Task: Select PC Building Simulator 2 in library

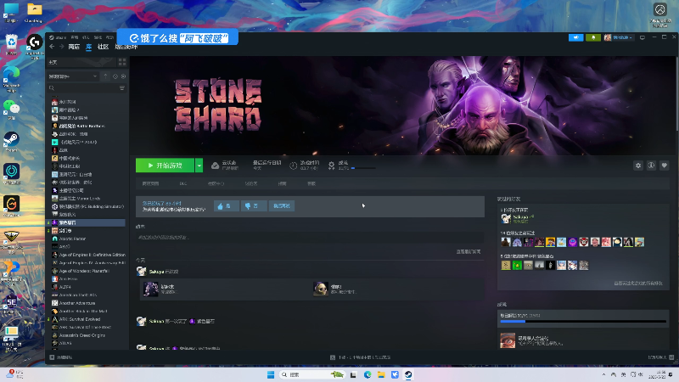Action: [x=92, y=206]
